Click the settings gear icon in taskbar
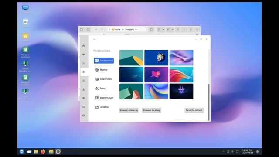Image resolution: width=279 pixels, height=157 pixels. click(58, 151)
